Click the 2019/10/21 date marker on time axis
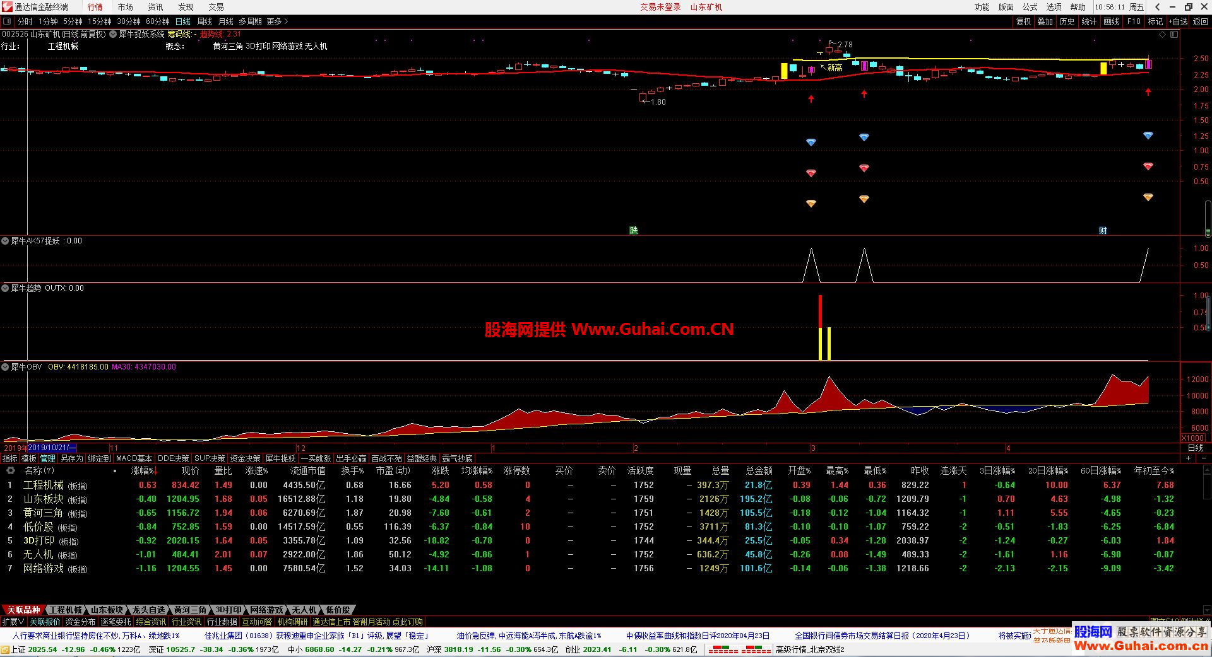1212x657 pixels. pos(52,448)
